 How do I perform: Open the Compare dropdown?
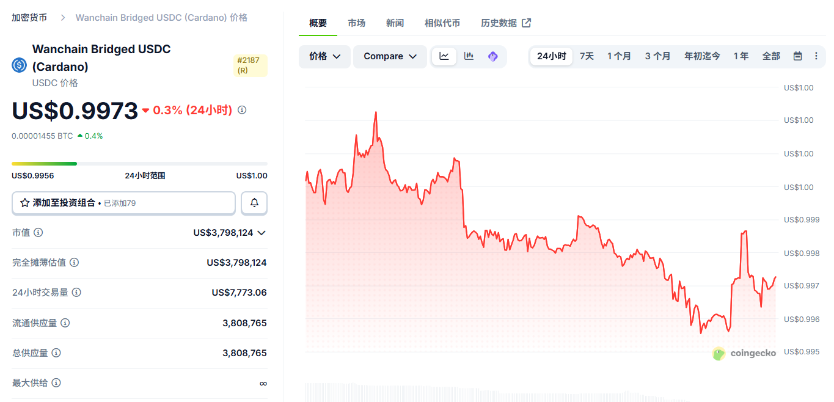[x=390, y=56]
